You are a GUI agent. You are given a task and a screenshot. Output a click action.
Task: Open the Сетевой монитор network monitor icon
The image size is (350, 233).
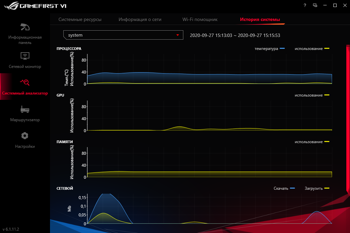point(25,56)
